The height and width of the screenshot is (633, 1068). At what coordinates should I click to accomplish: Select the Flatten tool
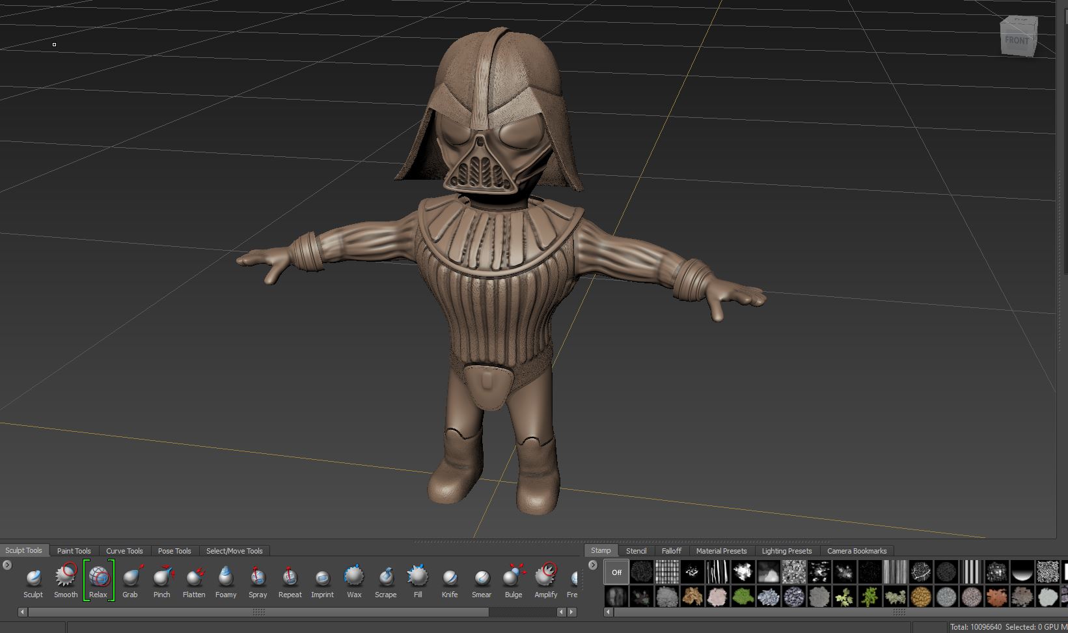(x=194, y=577)
